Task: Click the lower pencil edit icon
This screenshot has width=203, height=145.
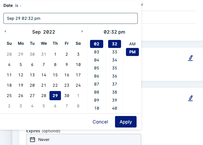Action: pyautogui.click(x=190, y=98)
